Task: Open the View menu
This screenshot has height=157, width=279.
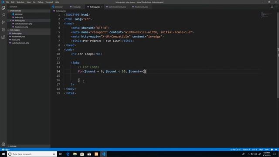Action: pyautogui.click(x=28, y=2)
